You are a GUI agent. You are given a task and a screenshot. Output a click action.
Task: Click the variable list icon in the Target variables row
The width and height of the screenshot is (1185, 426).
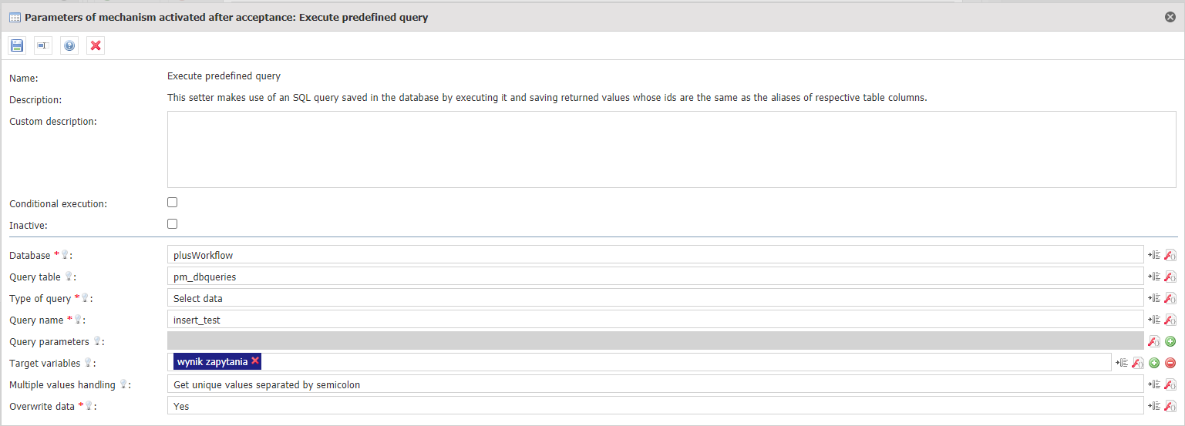(x=1123, y=363)
